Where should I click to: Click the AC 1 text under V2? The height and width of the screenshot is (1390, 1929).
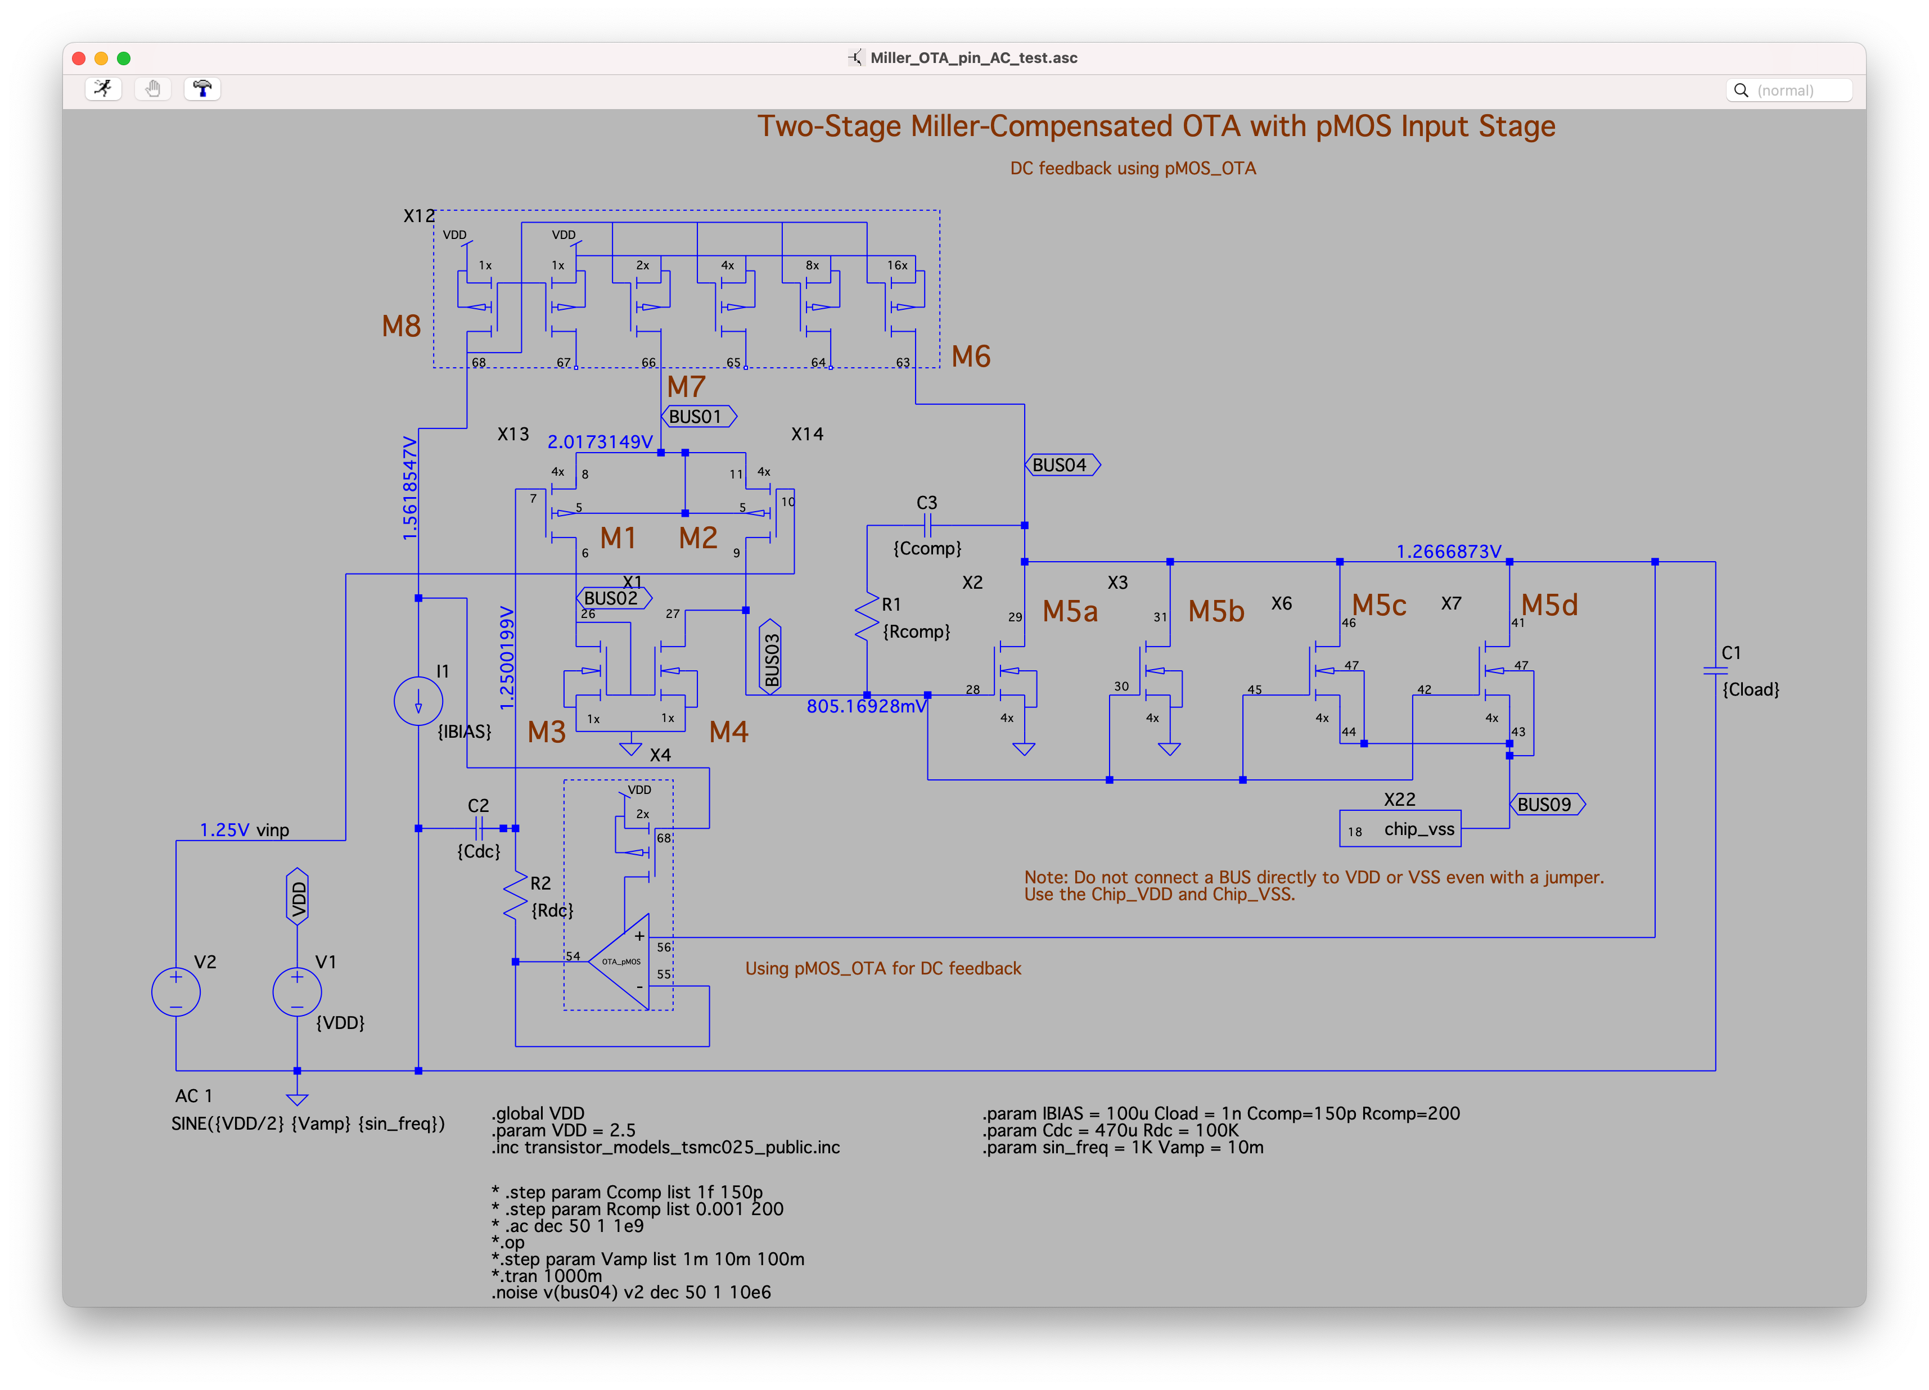coord(194,1096)
